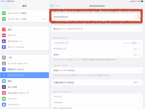
Task: Select サウンド in settings sidebar
Action: pos(24,35)
